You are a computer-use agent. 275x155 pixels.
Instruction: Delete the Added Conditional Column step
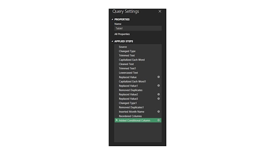coord(116,120)
